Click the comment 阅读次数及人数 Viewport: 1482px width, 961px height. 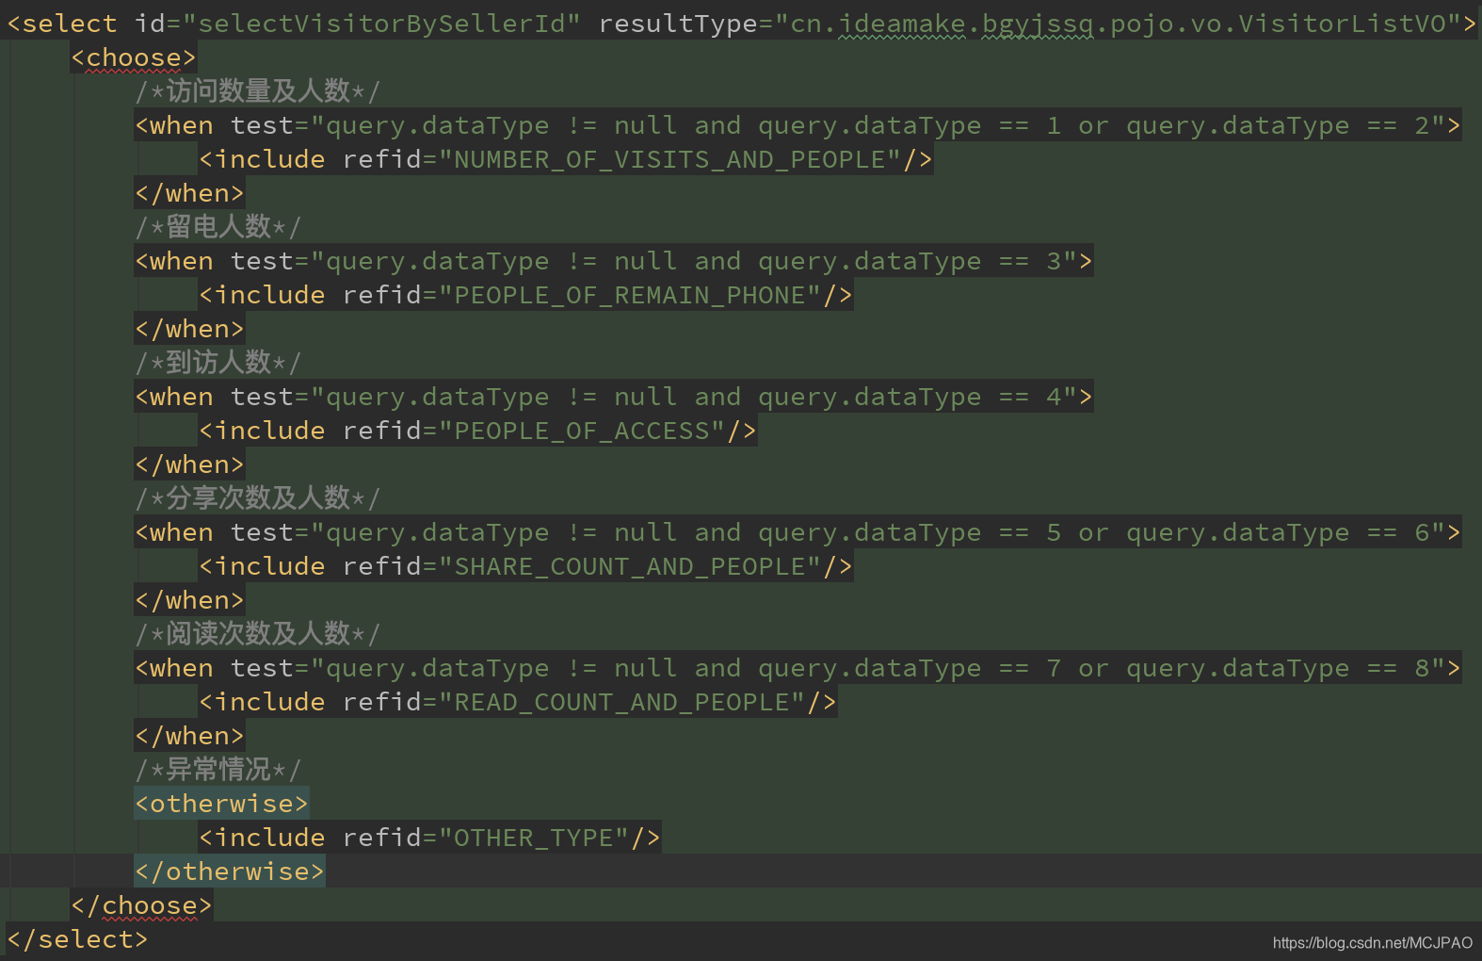tap(258, 634)
